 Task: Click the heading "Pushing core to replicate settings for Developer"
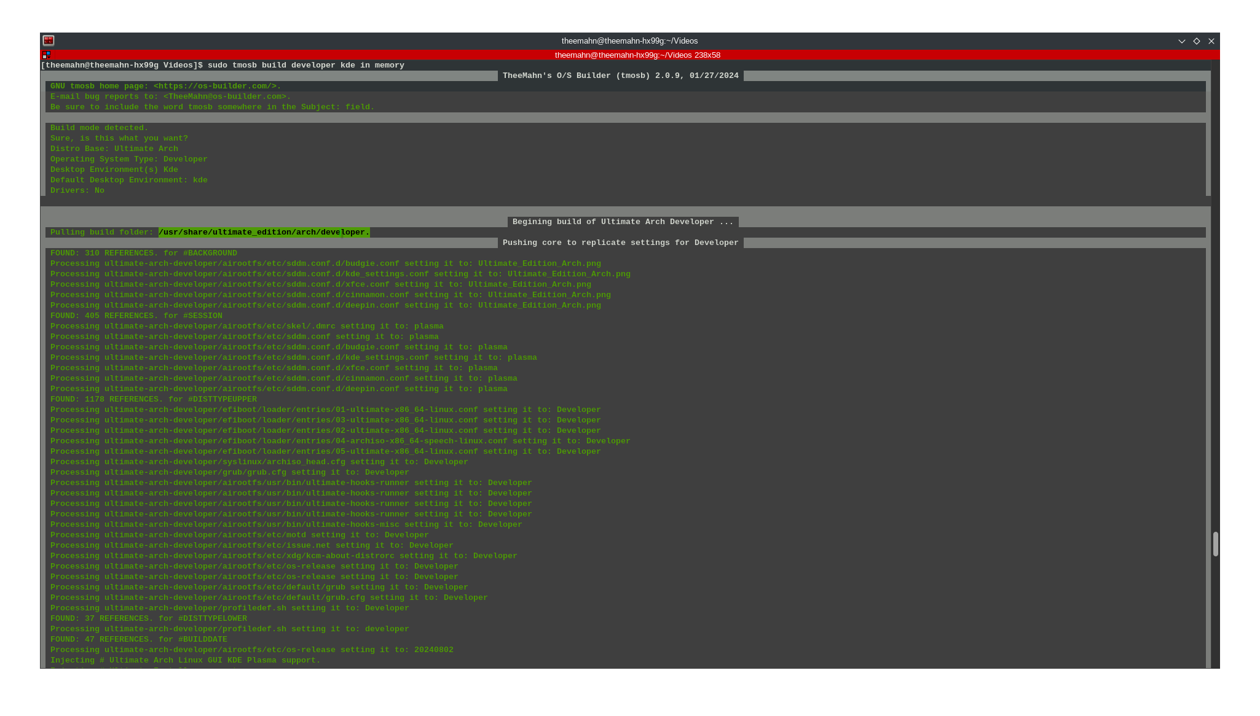click(621, 243)
